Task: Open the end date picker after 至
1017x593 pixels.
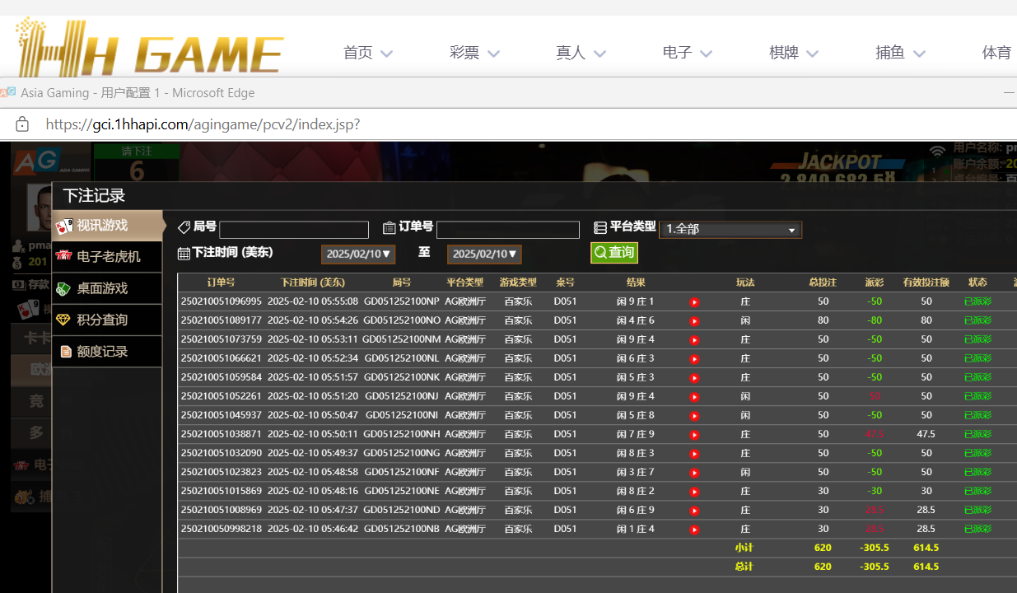Action: click(484, 254)
